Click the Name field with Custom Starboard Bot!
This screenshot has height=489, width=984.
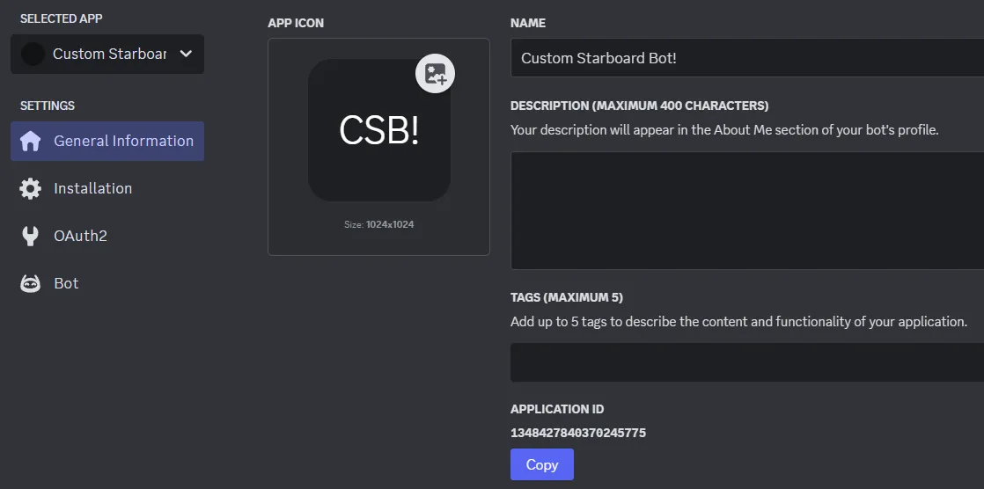tap(746, 58)
